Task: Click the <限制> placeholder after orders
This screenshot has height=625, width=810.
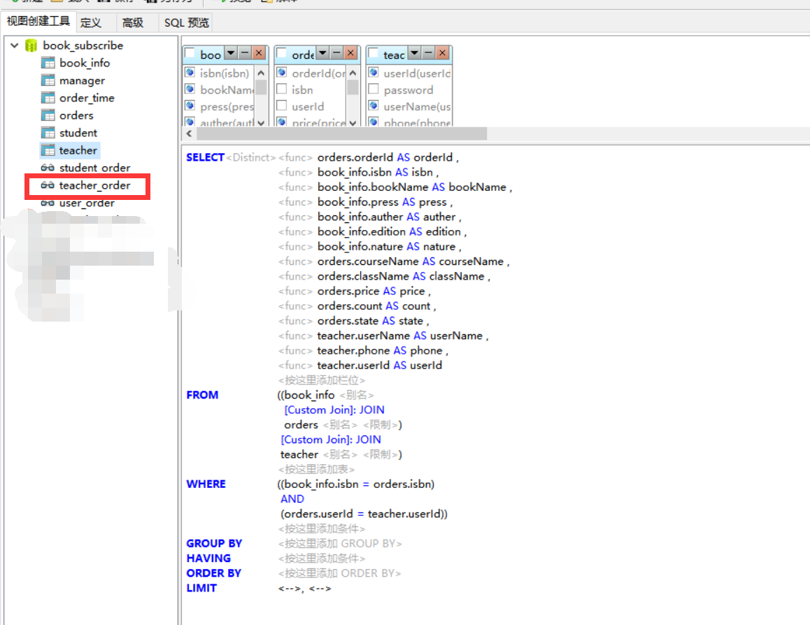Action: (x=381, y=425)
